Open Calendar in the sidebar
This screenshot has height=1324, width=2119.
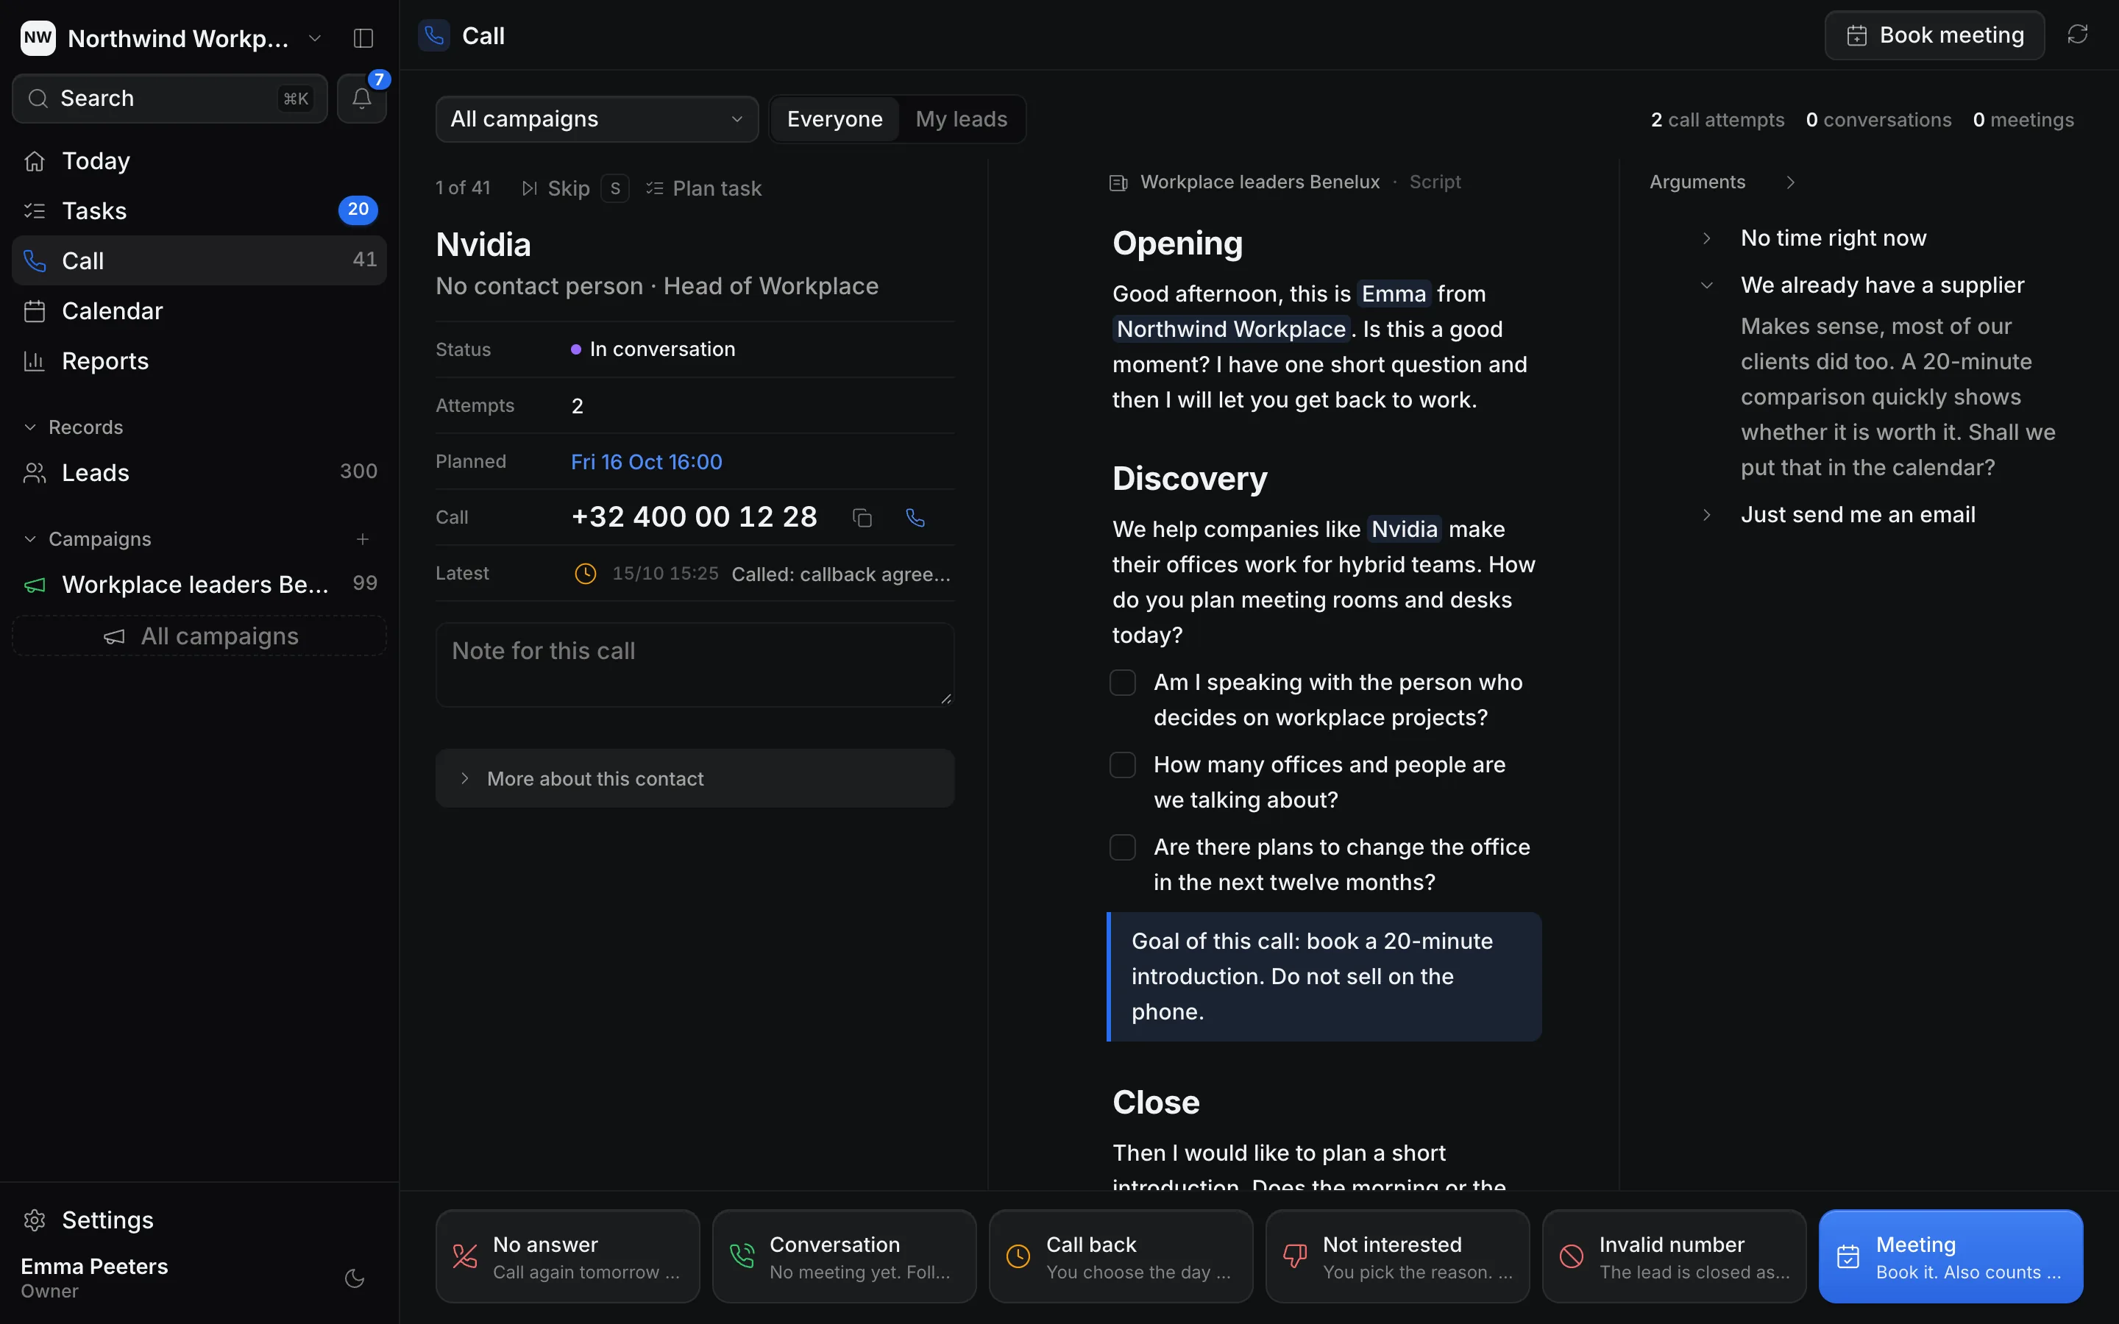199,311
